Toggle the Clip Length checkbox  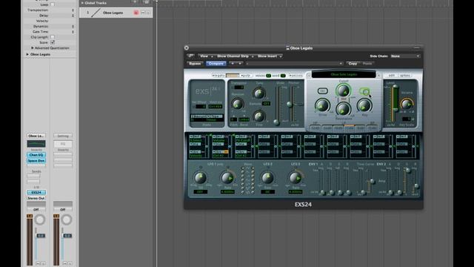pyautogui.click(x=53, y=37)
